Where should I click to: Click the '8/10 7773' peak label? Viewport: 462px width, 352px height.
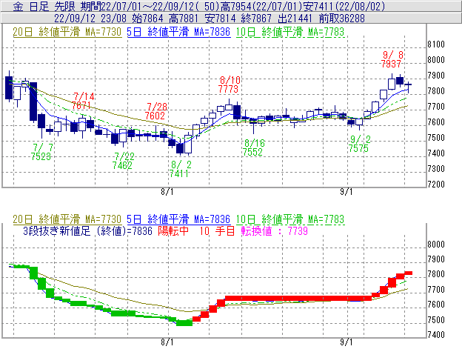pos(230,84)
